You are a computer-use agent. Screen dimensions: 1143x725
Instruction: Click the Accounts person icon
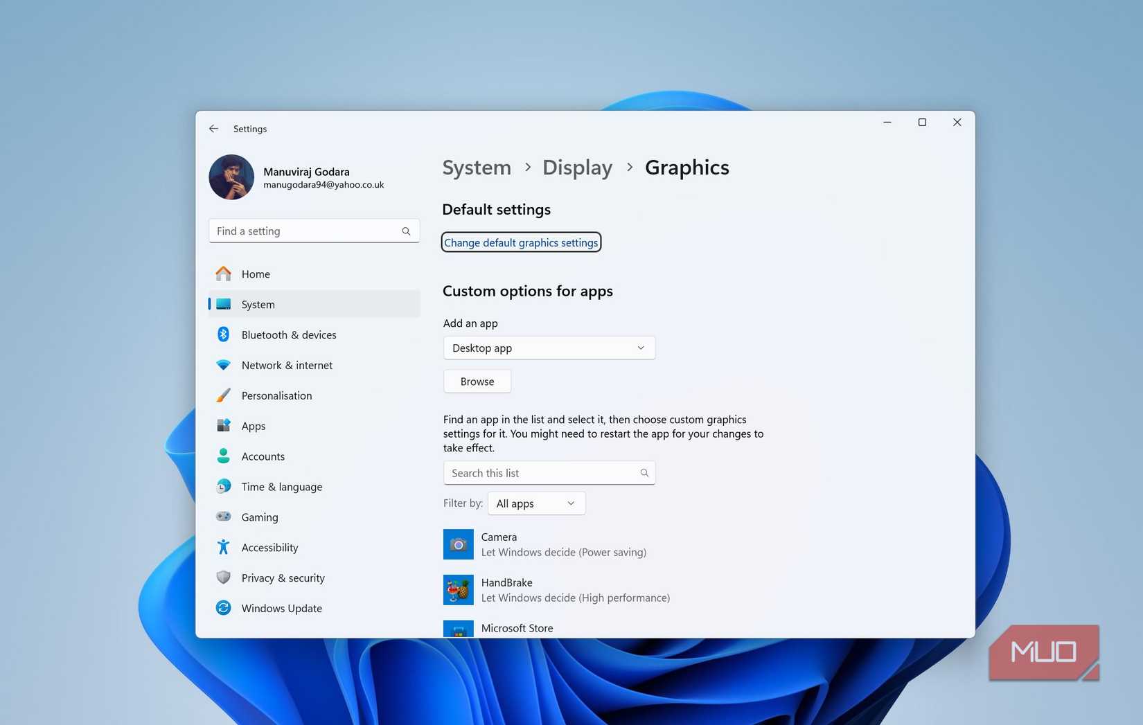tap(223, 456)
